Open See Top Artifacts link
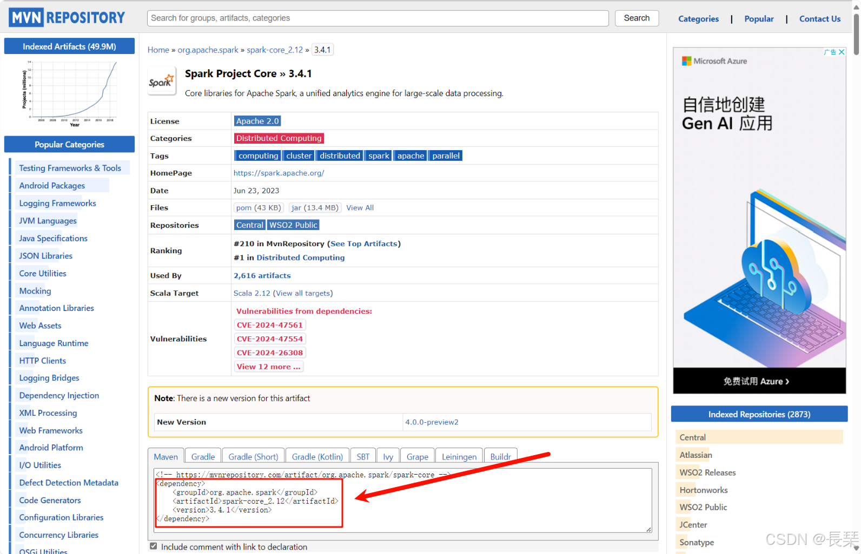 [363, 244]
